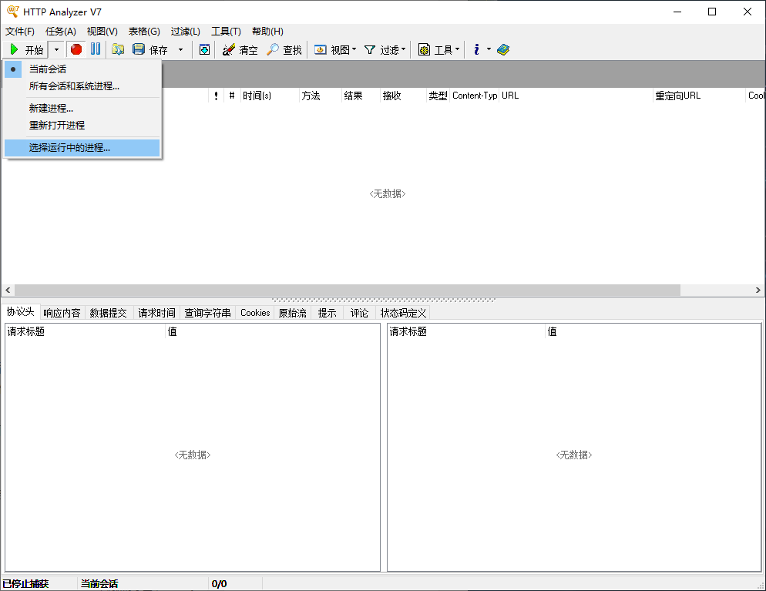Open a saved file via folder icon
The height and width of the screenshot is (591, 766).
(118, 49)
